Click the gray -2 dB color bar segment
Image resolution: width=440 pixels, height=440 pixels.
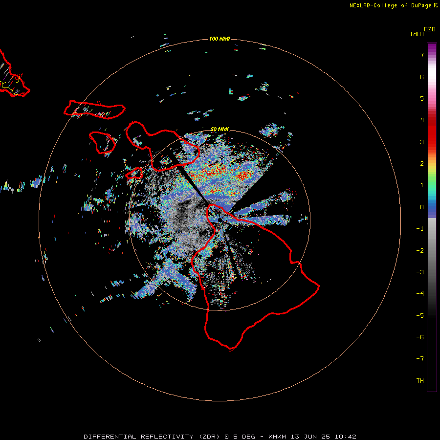(x=432, y=251)
